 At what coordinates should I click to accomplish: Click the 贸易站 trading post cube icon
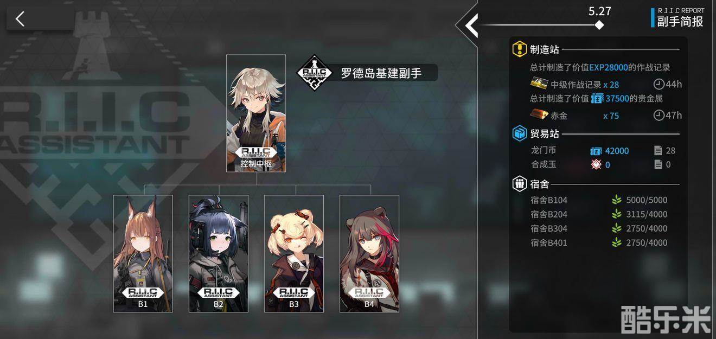point(520,133)
